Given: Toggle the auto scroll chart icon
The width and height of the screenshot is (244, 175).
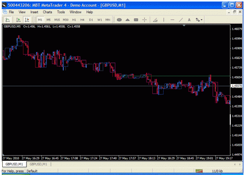Looking at the screenshot, I should (18, 20).
